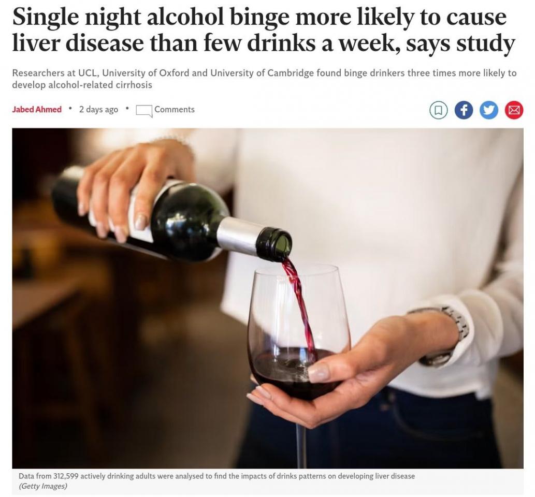Click the speech bubble comments icon
Viewport: 535px width, 497px height.
point(144,110)
